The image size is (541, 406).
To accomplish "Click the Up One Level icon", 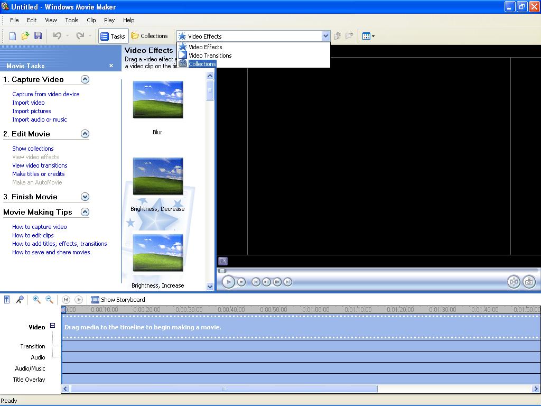I will click(338, 36).
